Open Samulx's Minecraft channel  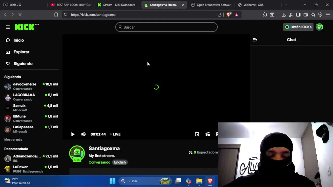tap(31, 108)
